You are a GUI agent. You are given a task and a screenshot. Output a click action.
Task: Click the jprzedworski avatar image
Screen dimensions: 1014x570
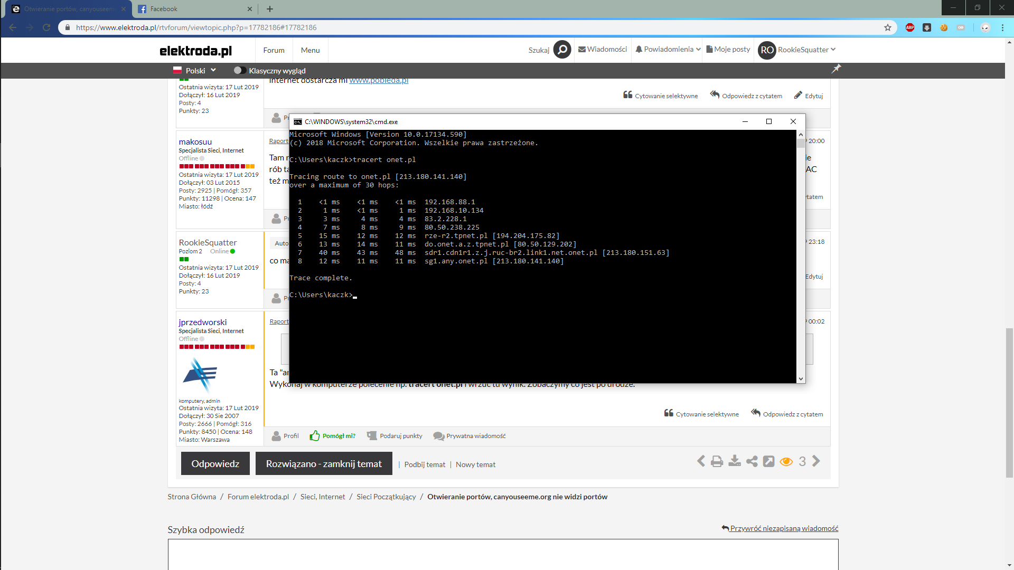tap(200, 375)
